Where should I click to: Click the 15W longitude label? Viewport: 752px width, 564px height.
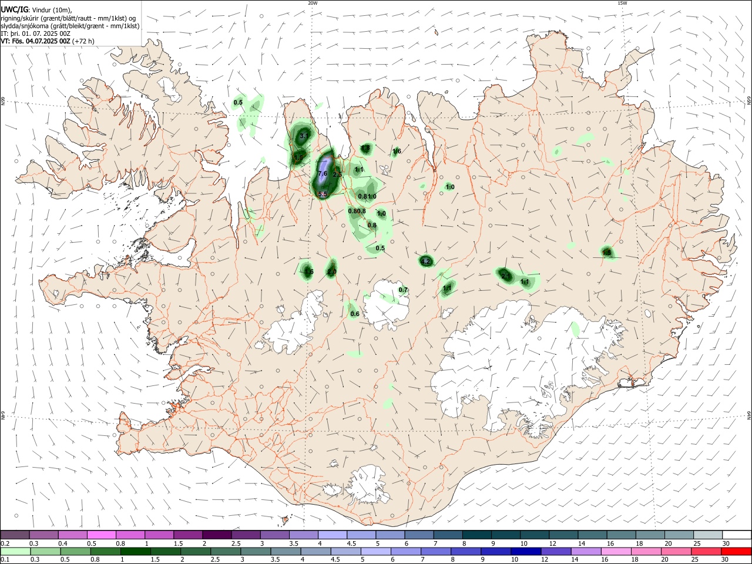622,3
